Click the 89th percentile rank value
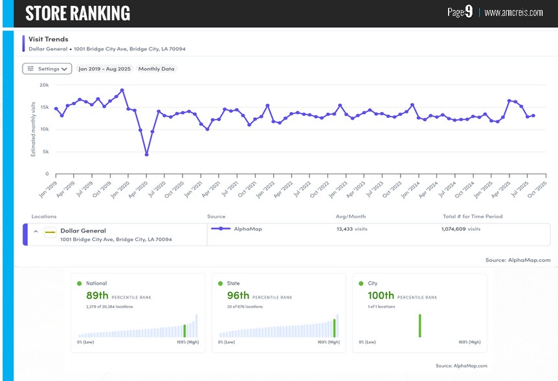Image resolution: width=558 pixels, height=381 pixels. [x=97, y=295]
